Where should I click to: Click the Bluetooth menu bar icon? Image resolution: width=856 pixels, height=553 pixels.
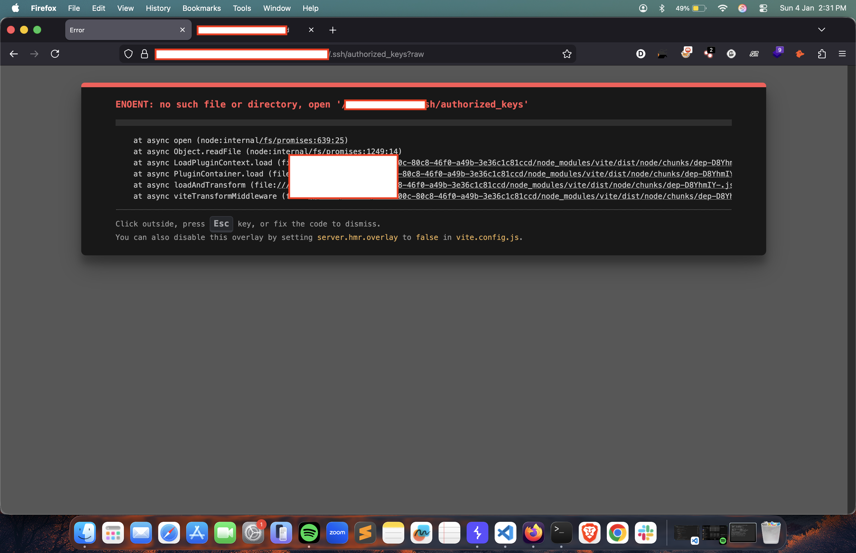point(662,8)
